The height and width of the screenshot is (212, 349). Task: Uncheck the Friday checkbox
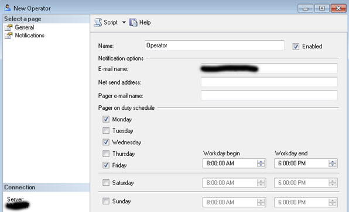coord(106,165)
